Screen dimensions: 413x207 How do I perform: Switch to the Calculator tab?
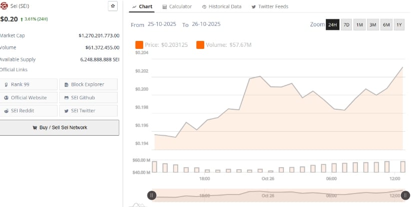click(177, 6)
